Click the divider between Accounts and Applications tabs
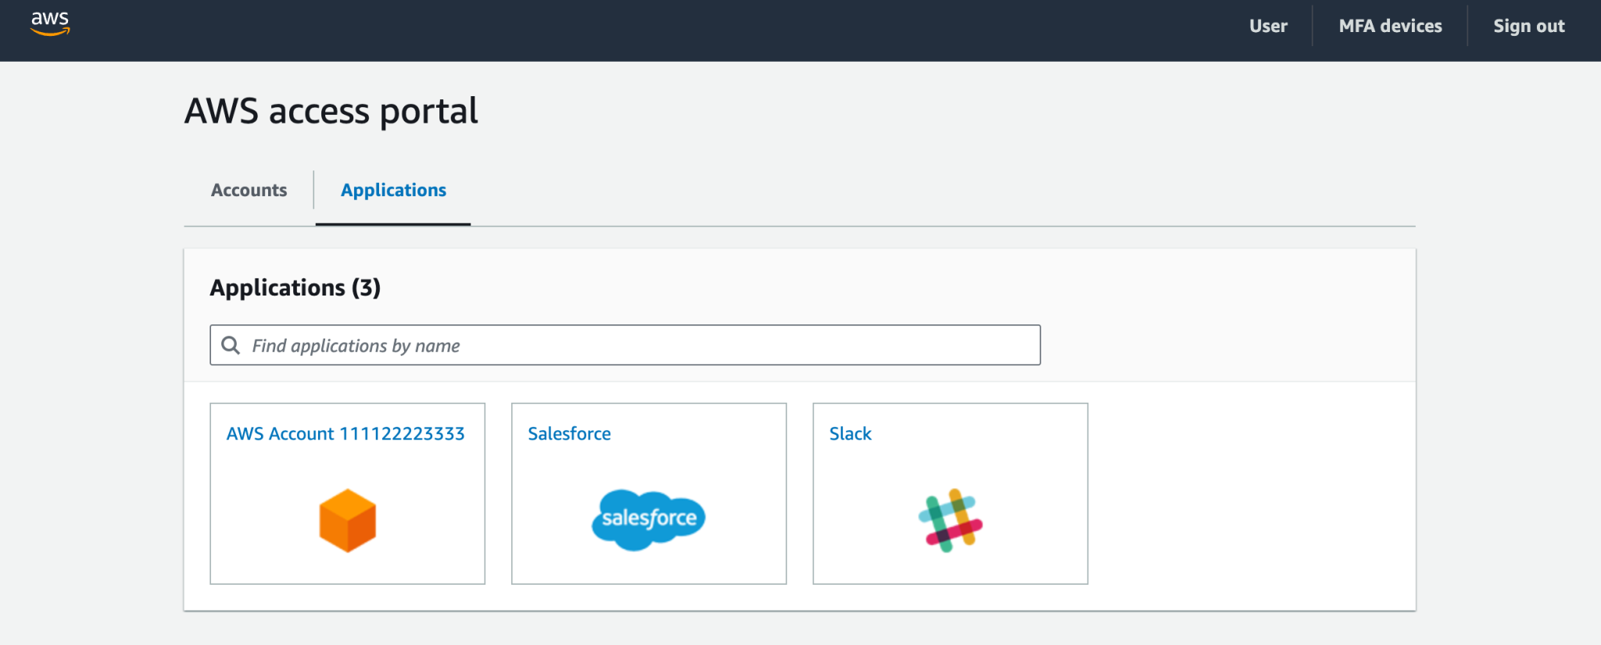1601x645 pixels. click(313, 190)
